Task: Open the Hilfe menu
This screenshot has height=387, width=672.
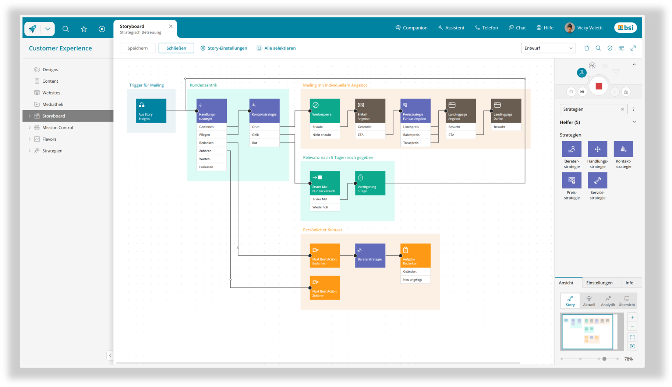Action: 545,28
